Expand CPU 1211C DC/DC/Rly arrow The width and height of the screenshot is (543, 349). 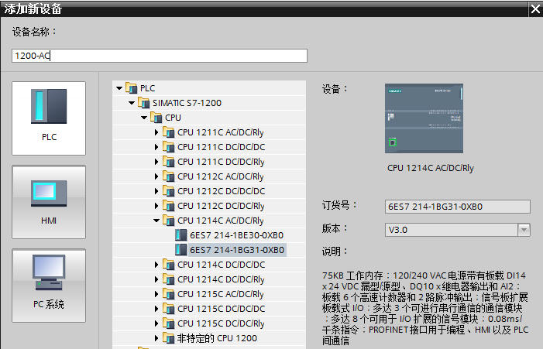156,162
